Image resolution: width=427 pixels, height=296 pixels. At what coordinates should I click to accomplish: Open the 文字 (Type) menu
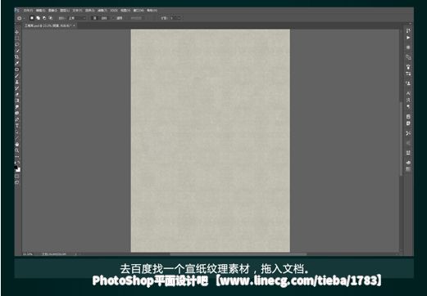[x=77, y=11]
